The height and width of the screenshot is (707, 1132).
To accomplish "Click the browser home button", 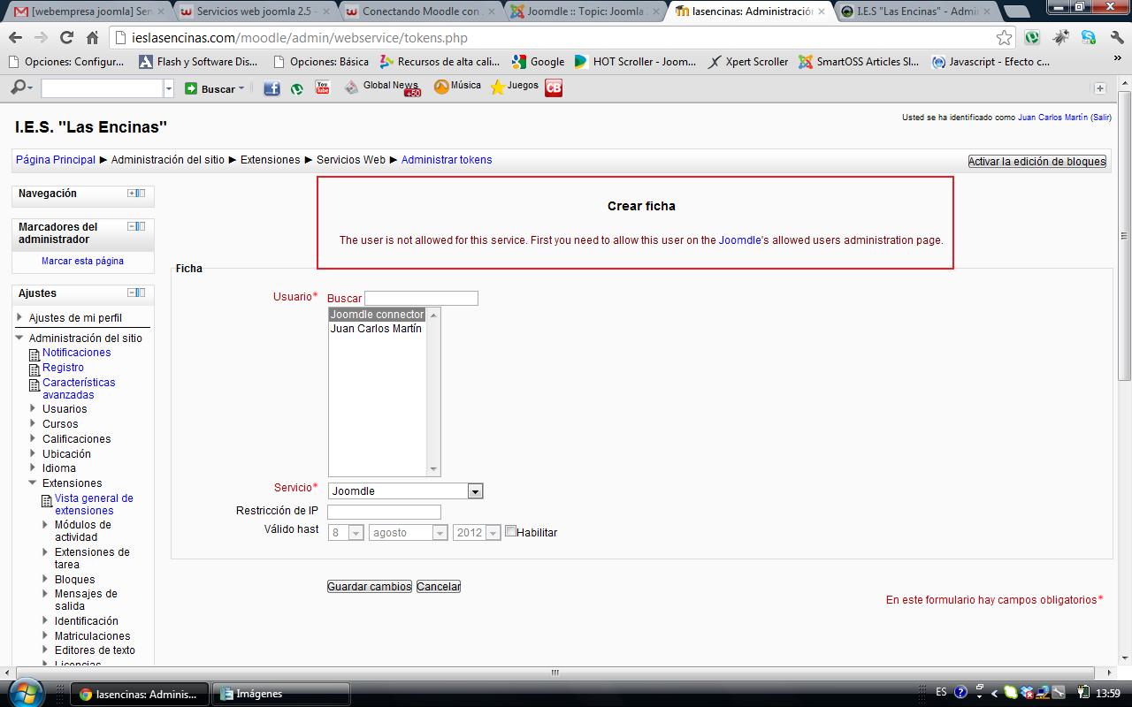I will coord(92,38).
